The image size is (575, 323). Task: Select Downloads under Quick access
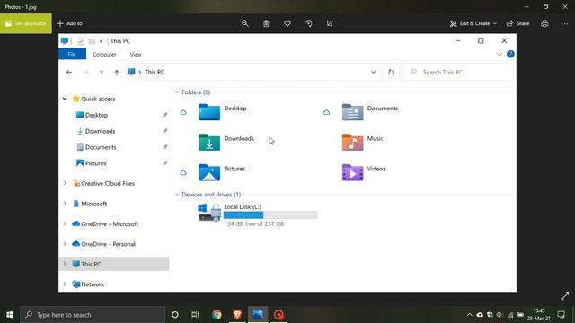[100, 131]
